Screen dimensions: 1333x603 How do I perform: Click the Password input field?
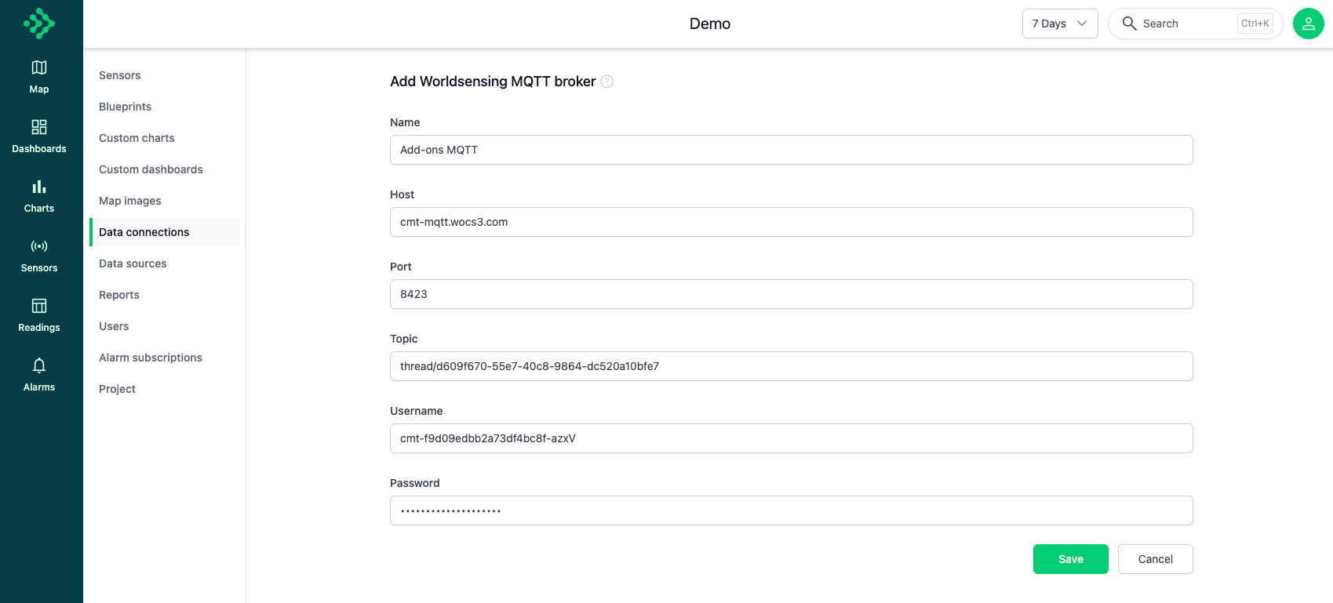[x=790, y=510]
